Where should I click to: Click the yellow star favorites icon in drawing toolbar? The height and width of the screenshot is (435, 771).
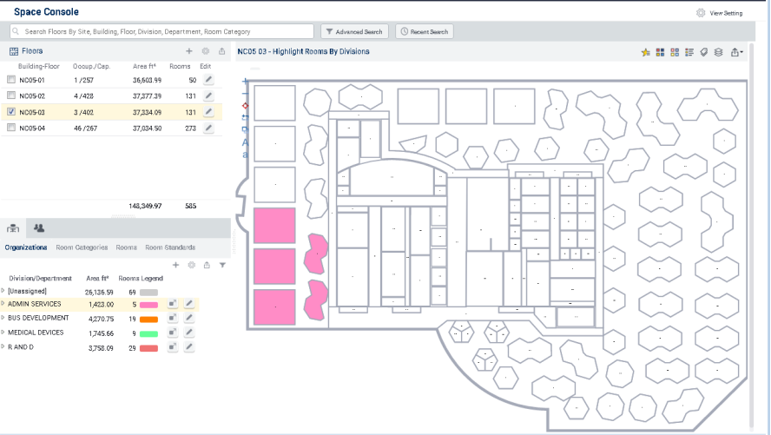click(x=645, y=52)
